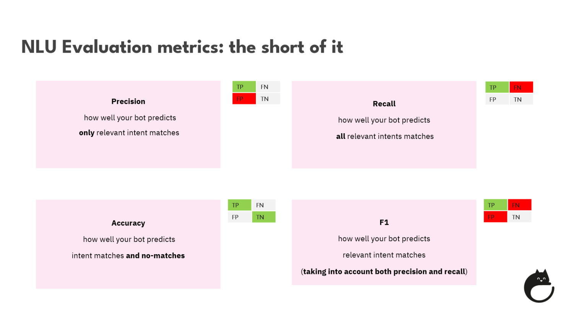The image size is (569, 316).
Task: Select the bold Precision heading
Action: [x=128, y=102]
